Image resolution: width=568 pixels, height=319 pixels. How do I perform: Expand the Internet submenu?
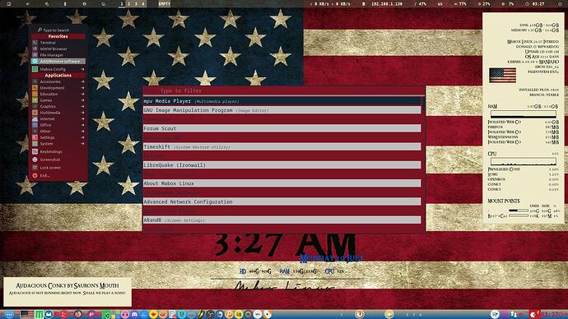click(58, 118)
